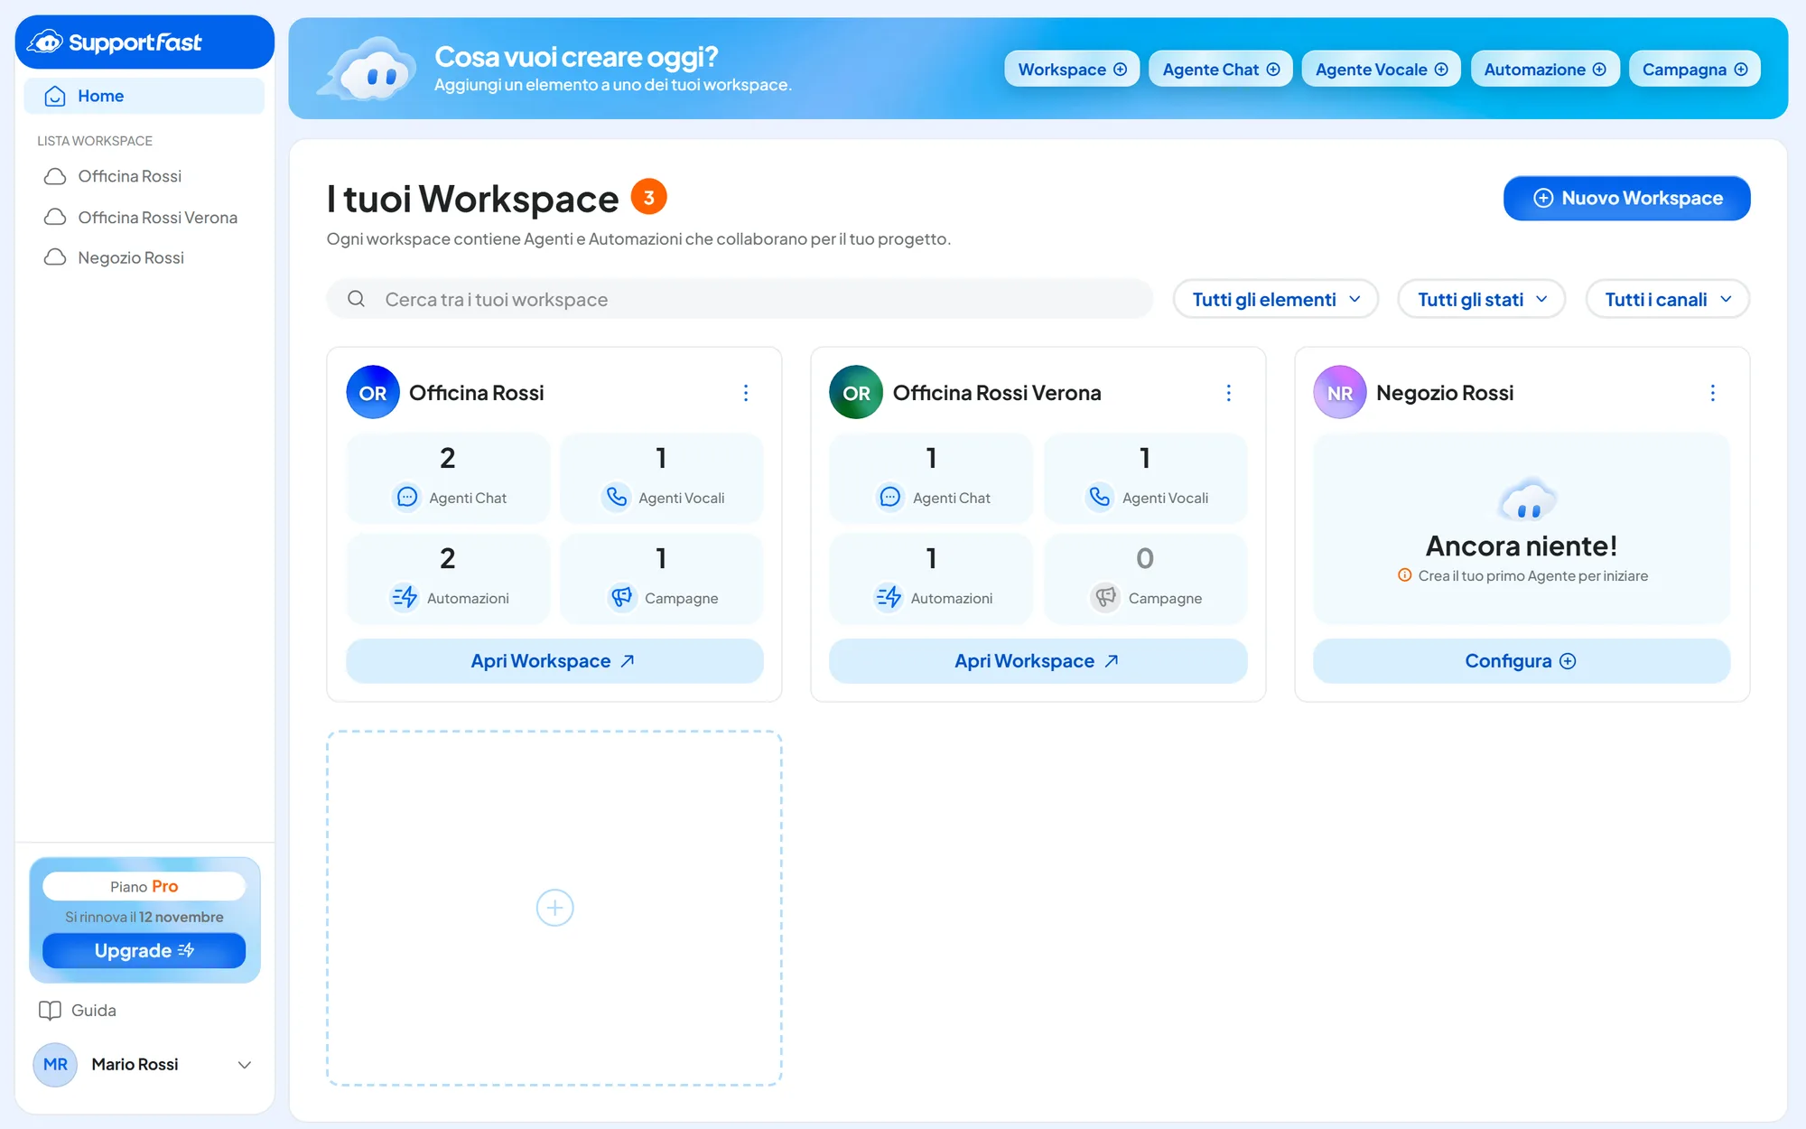Add an Agente Chat from the banner
The width and height of the screenshot is (1806, 1129).
[x=1221, y=70]
